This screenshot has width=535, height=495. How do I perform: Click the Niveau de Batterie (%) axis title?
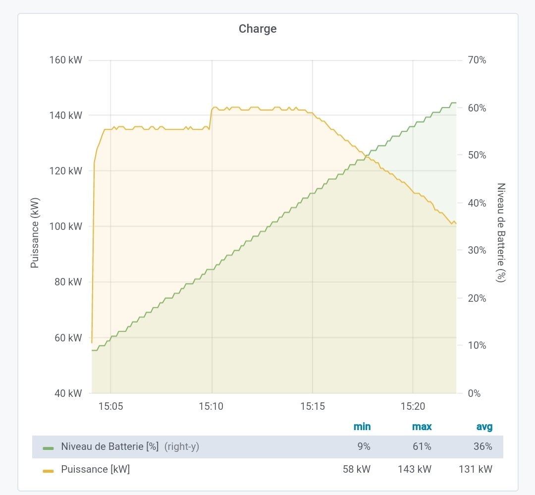click(500, 232)
